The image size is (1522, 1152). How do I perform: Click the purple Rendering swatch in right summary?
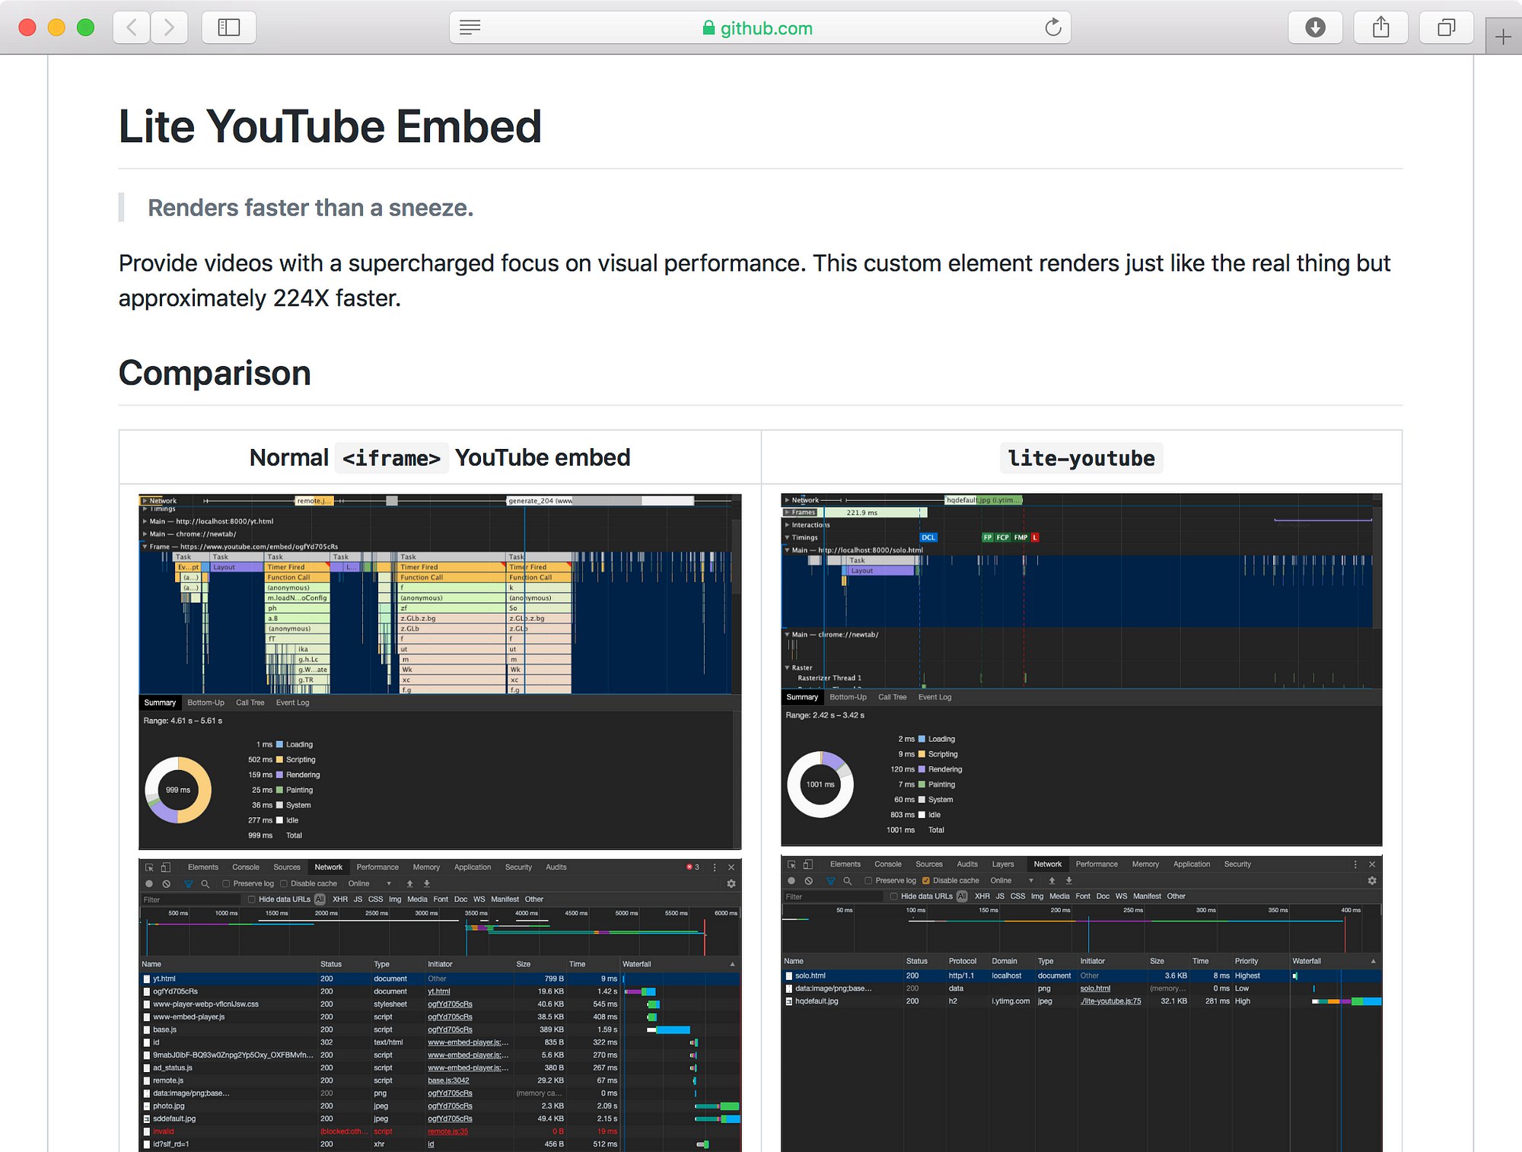click(922, 769)
